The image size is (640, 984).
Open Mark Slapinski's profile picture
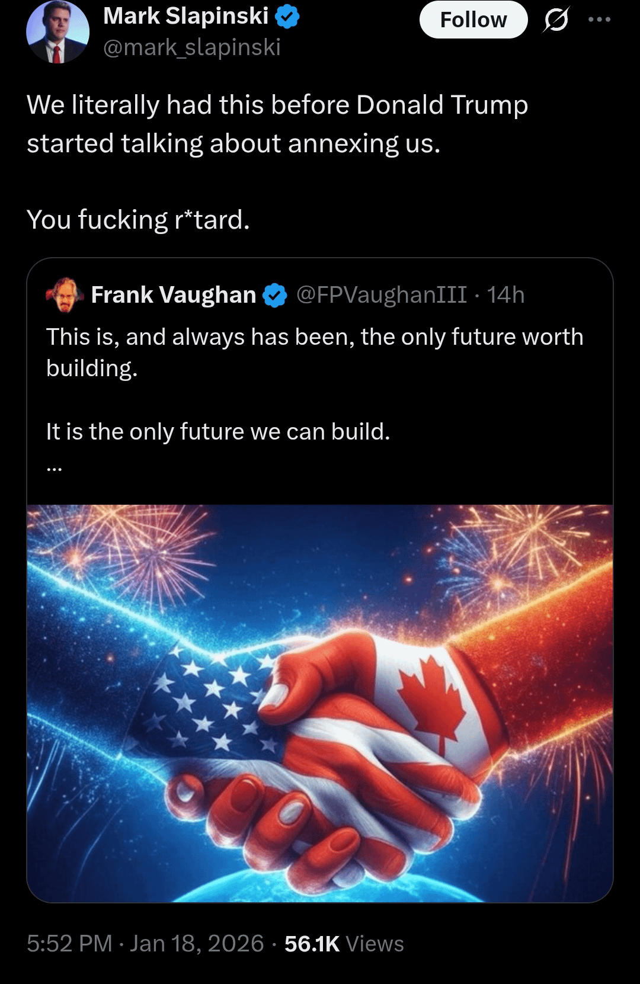(x=57, y=33)
